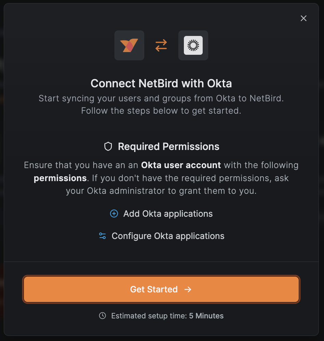This screenshot has width=324, height=341.
Task: Select the "Connect NetBird with Okta" heading
Action: pyautogui.click(x=161, y=83)
